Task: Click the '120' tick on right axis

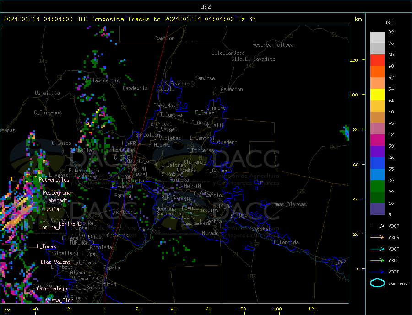Action: (354, 60)
